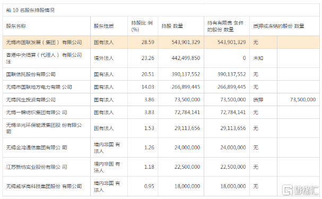Click 境内非国有法人 in the 无锡金鸿通信 row
This screenshot has height=199, width=322.
[x=107, y=148]
